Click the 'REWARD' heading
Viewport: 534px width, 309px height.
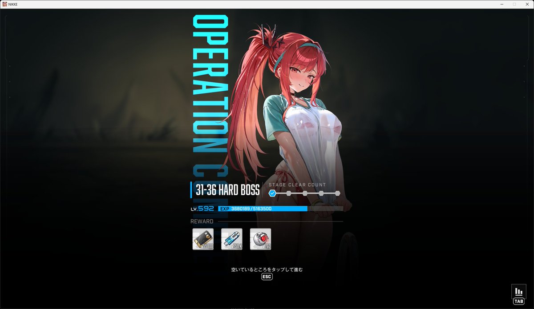tap(202, 221)
